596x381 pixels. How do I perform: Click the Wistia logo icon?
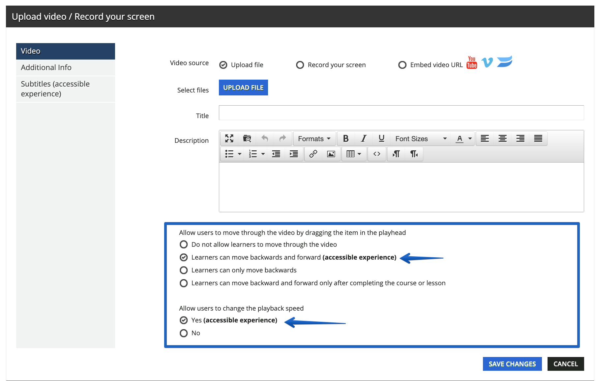[505, 62]
